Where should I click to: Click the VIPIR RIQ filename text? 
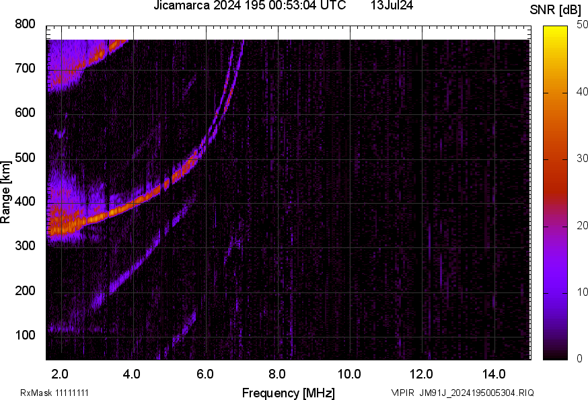462,393
